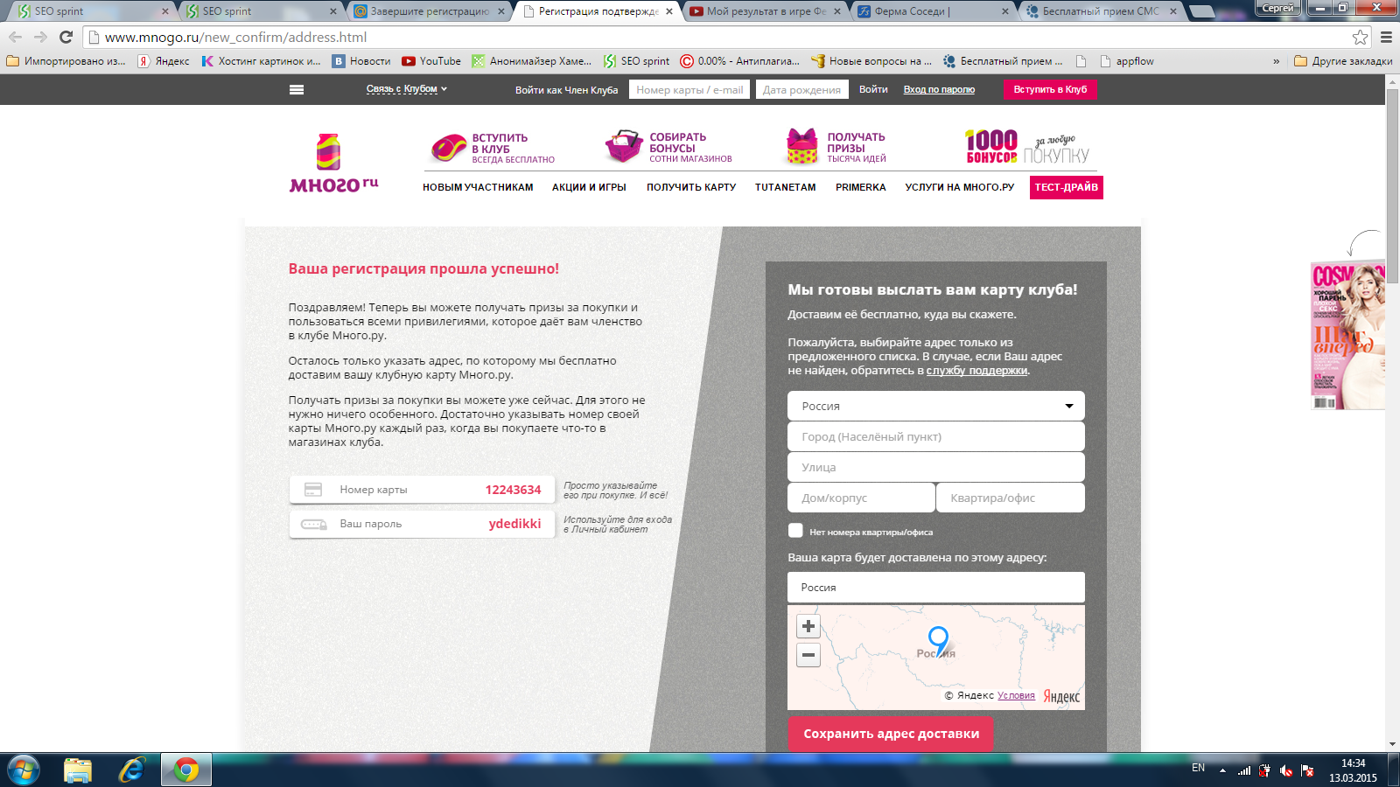Image resolution: width=1400 pixels, height=787 pixels.
Task: Click 'Собирать бонусы' promo banner
Action: pyautogui.click(x=668, y=147)
